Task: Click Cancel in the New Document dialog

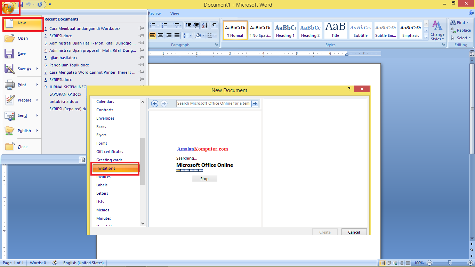Action: (x=354, y=232)
